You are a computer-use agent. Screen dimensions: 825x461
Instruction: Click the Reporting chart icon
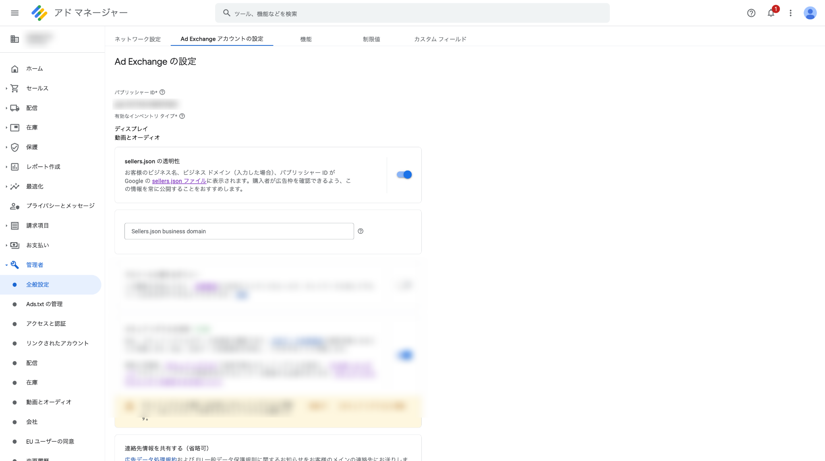click(15, 167)
